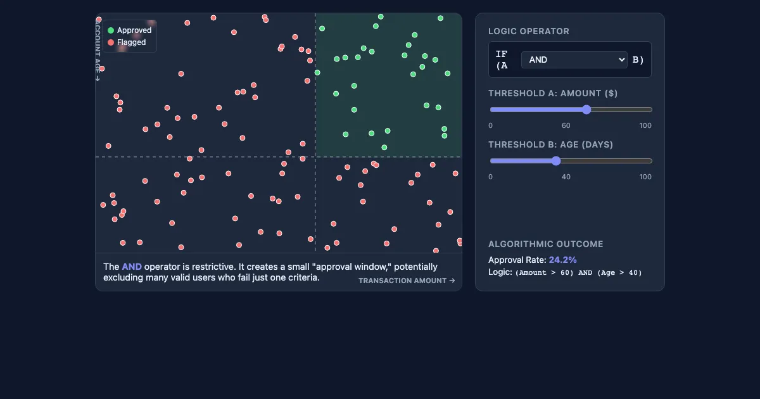Adjust the Threshold B age slider
760x399 pixels.
click(571, 161)
